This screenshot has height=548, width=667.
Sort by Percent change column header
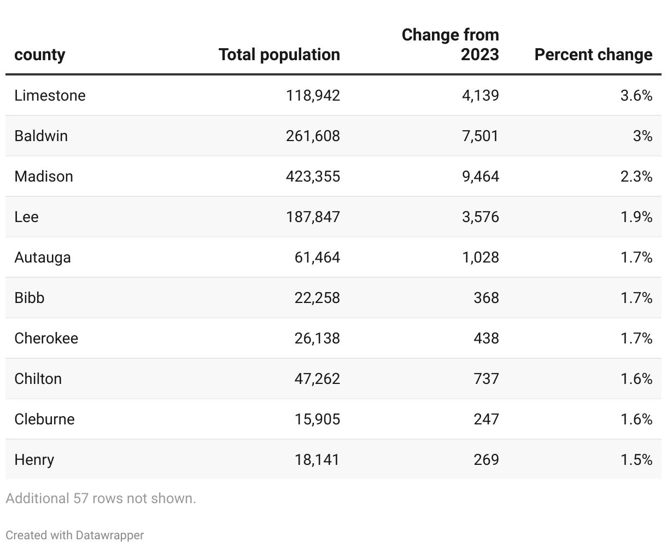[593, 55]
